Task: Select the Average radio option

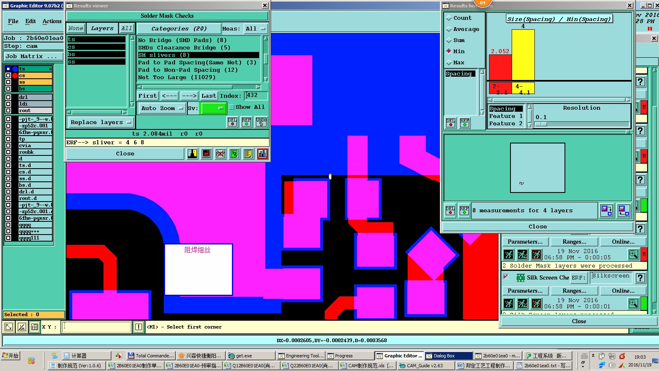Action: pyautogui.click(x=449, y=29)
